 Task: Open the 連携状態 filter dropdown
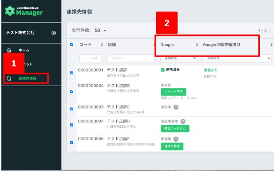(179, 58)
